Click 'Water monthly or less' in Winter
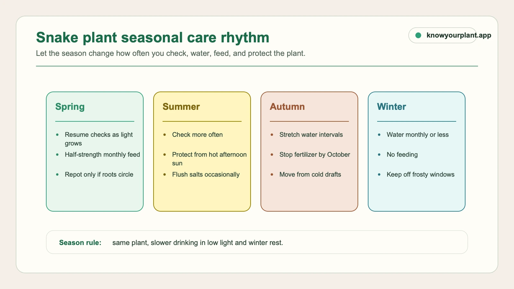The image size is (514, 289). coord(418,135)
